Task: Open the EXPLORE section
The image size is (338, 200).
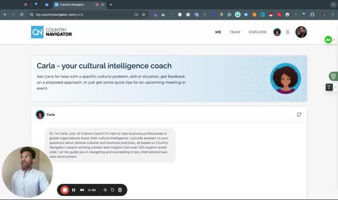Action: 258,32
